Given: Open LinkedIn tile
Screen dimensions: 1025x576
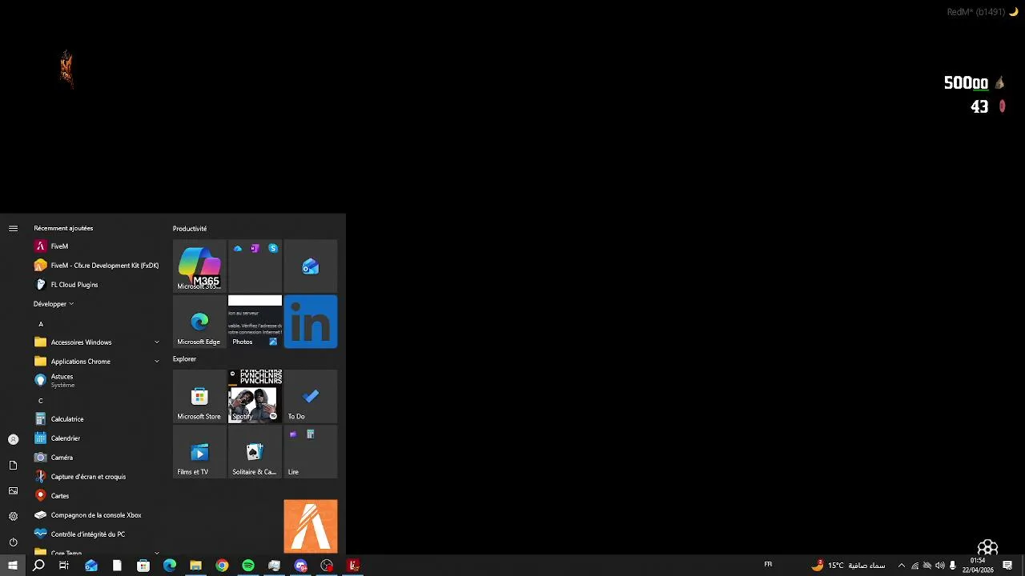Looking at the screenshot, I should pos(311,322).
